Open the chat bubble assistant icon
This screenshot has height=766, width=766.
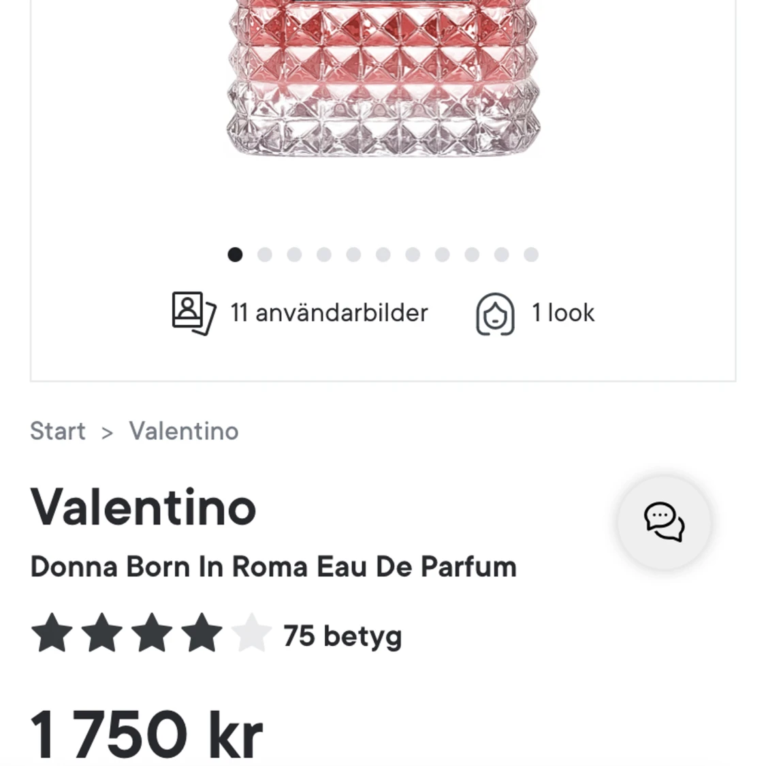click(664, 522)
